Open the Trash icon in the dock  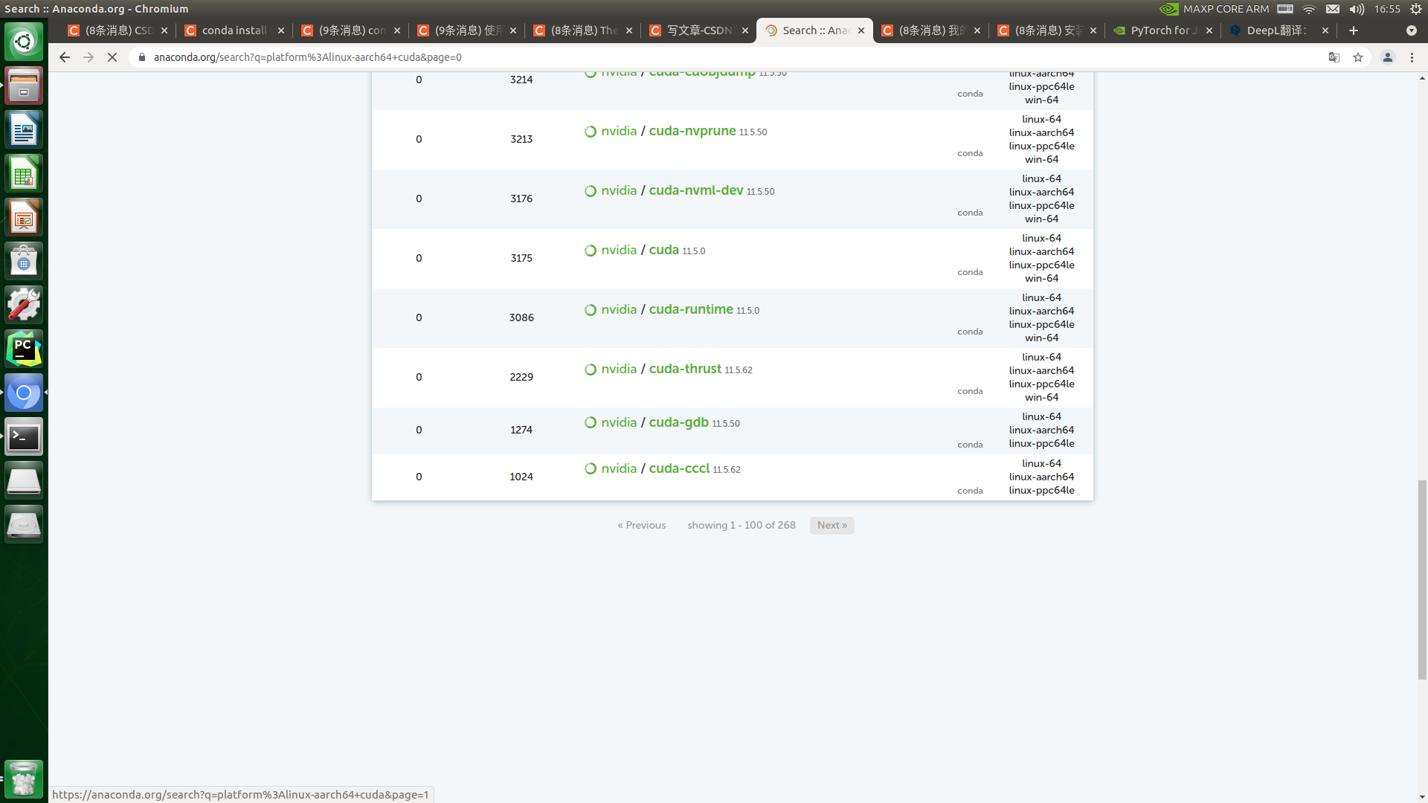24,778
